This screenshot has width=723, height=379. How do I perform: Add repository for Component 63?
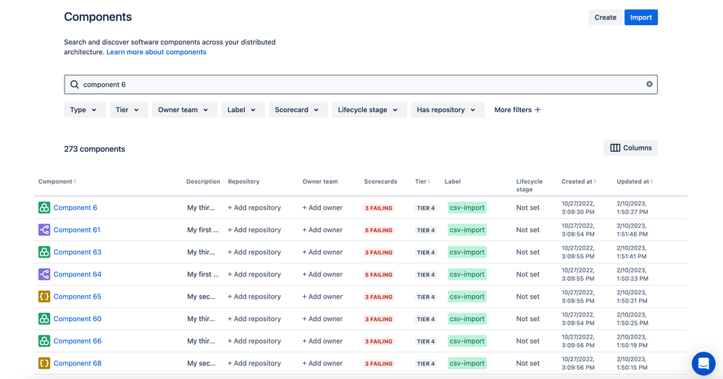coord(254,252)
